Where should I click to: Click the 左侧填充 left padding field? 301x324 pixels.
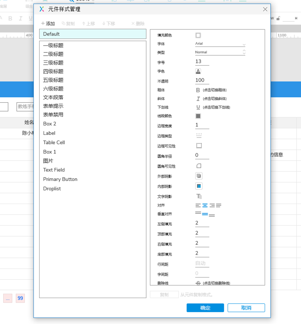point(202,223)
